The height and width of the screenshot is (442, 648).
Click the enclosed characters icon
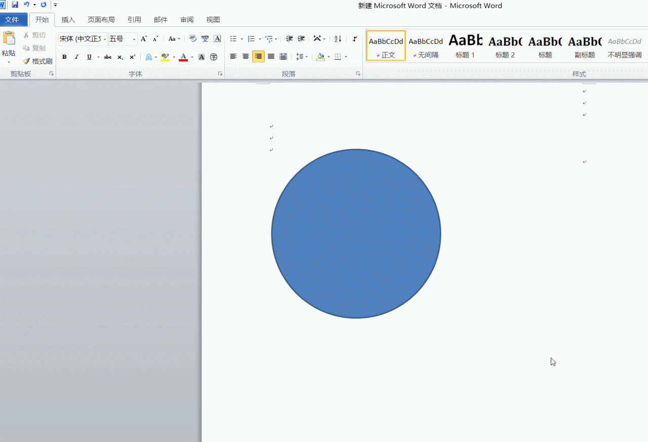click(x=214, y=57)
